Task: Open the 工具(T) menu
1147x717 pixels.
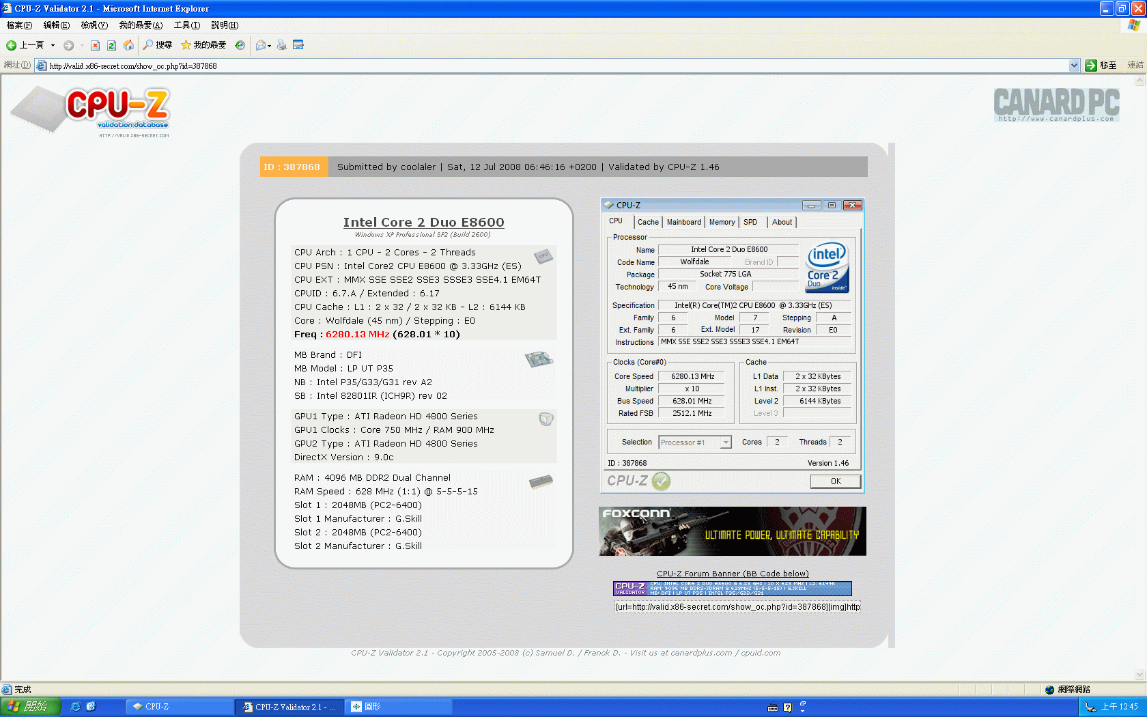Action: (186, 25)
